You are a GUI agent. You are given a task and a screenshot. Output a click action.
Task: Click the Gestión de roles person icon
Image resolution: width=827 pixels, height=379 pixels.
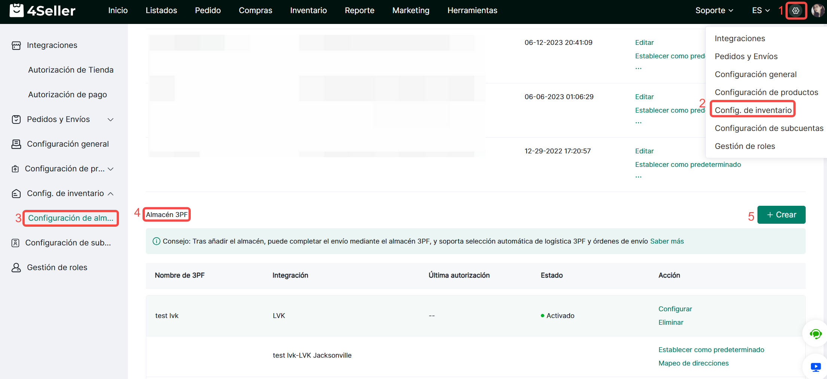(x=16, y=268)
